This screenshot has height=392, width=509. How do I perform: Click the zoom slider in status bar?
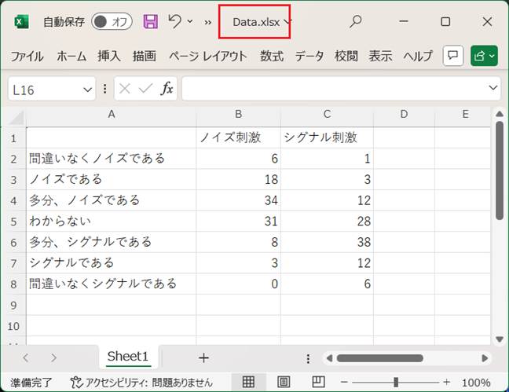396,382
